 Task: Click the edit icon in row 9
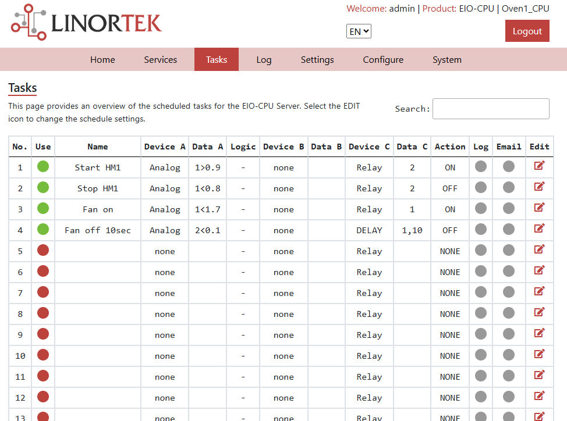coord(539,333)
